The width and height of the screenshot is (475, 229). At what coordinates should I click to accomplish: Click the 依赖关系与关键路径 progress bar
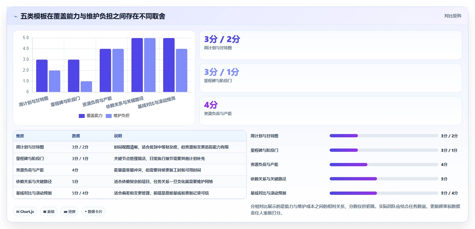click(384, 179)
